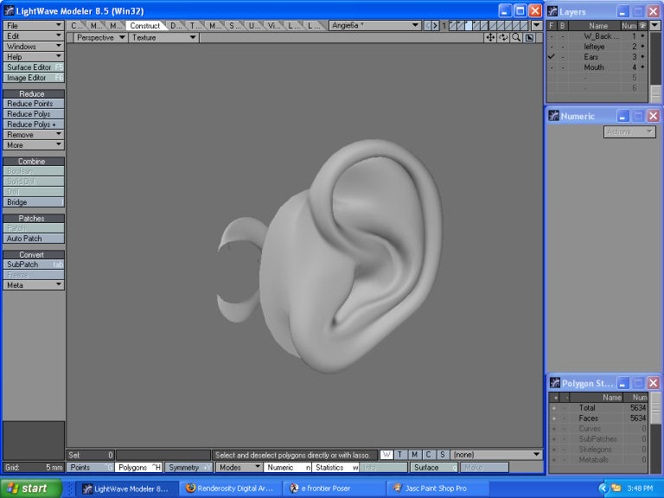Screen dimensions: 664x498
Task: Toggle visibility dot of Ears layer
Action: pyautogui.click(x=642, y=57)
